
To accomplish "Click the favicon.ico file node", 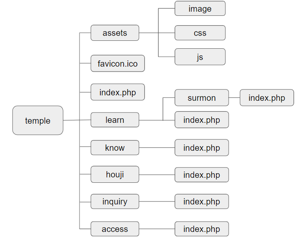I will [117, 64].
